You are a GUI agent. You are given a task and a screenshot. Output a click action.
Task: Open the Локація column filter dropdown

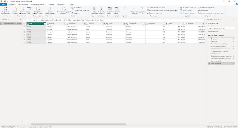(x=104, y=24)
